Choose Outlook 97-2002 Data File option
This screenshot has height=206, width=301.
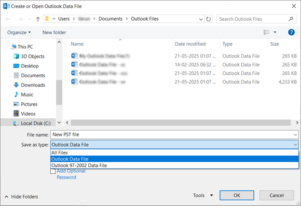pyautogui.click(x=174, y=165)
